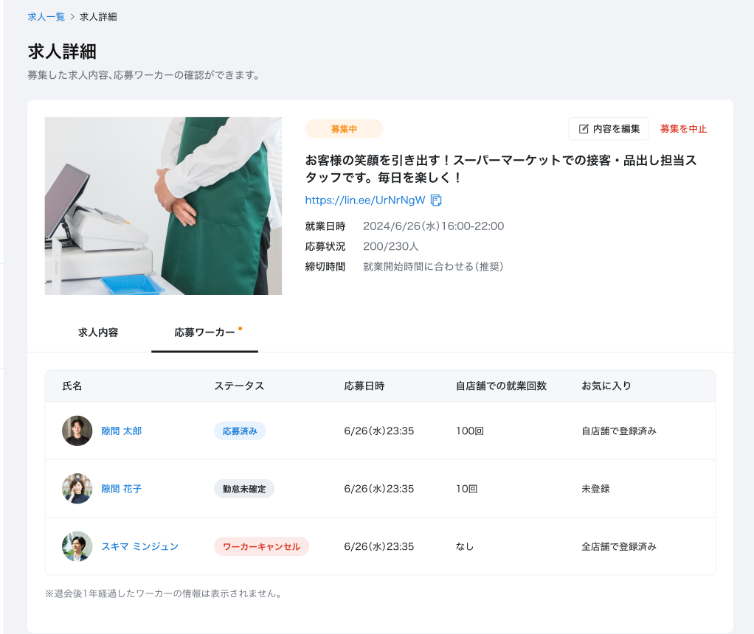Click the job photo thumbnail

coord(163,206)
